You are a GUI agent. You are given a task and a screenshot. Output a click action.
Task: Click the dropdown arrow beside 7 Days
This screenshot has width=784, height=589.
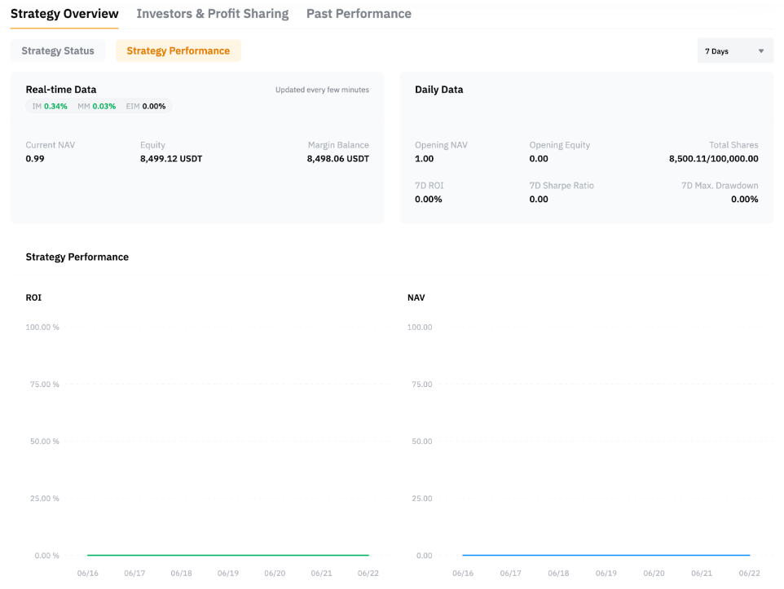coord(761,51)
